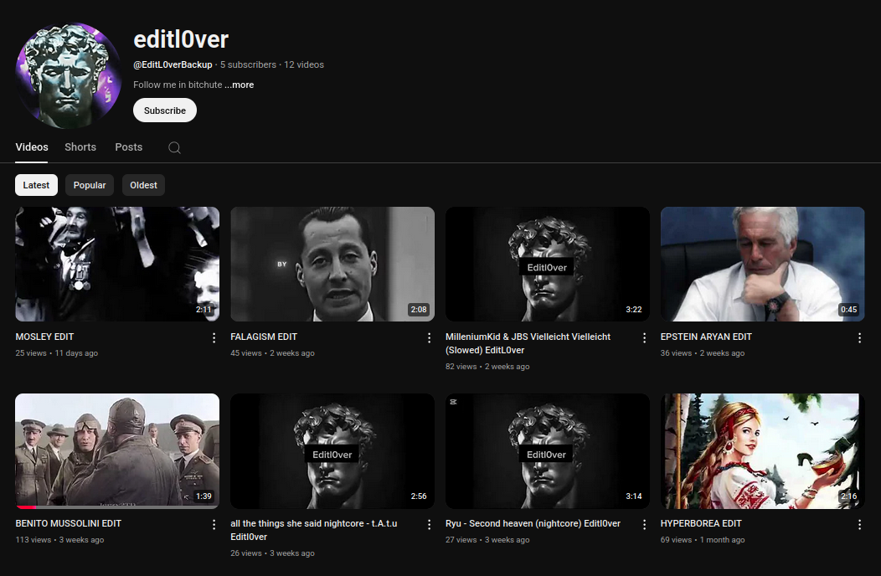The image size is (881, 576).
Task: Click '45 views • 2 weeks ago' metadata
Action: [x=272, y=353]
